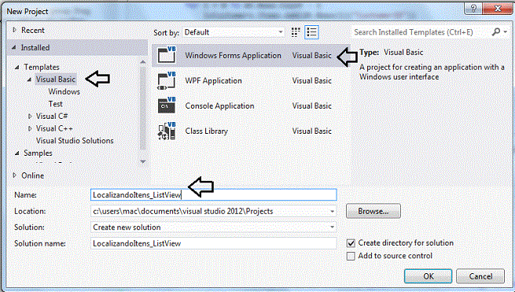Click the project Name input field
This screenshot has height=292, width=515.
click(214, 194)
